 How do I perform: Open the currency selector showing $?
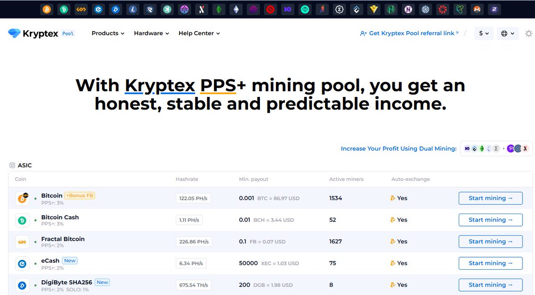(x=483, y=33)
